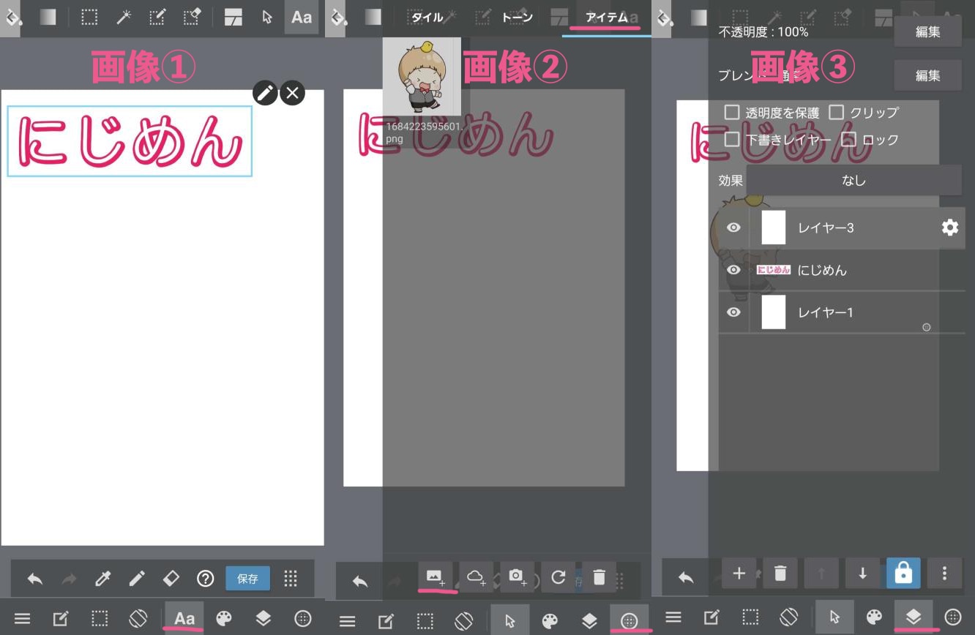Refresh the item list in image ②
The image size is (975, 635).
pyautogui.click(x=559, y=577)
